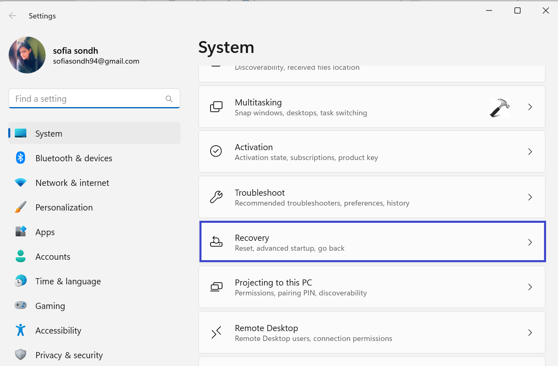
Task: Open Recovery using its right chevron
Action: [530, 242]
